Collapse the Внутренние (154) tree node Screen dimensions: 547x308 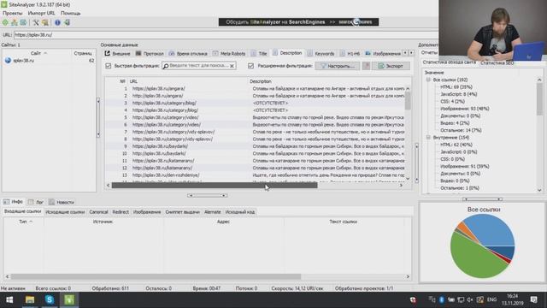click(x=428, y=137)
